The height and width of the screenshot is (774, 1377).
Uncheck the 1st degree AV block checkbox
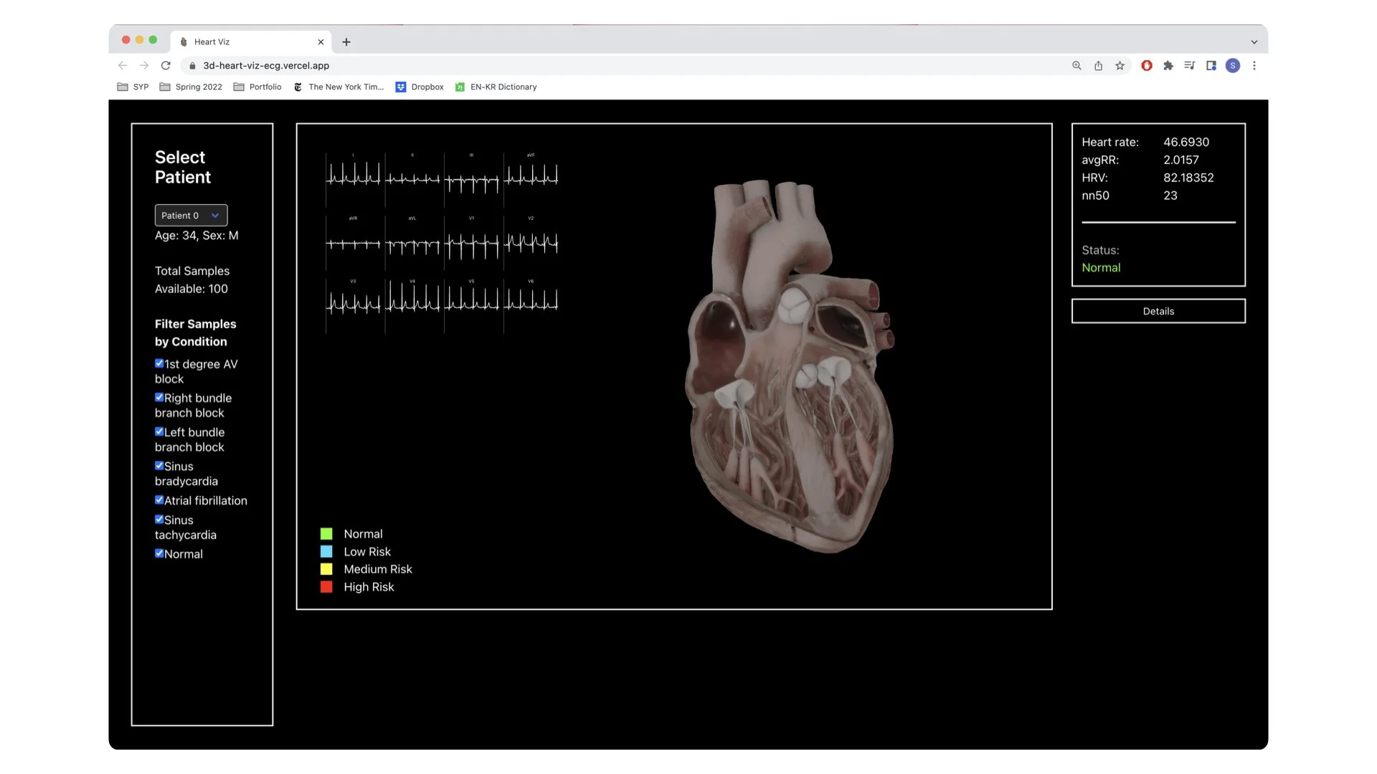click(159, 363)
